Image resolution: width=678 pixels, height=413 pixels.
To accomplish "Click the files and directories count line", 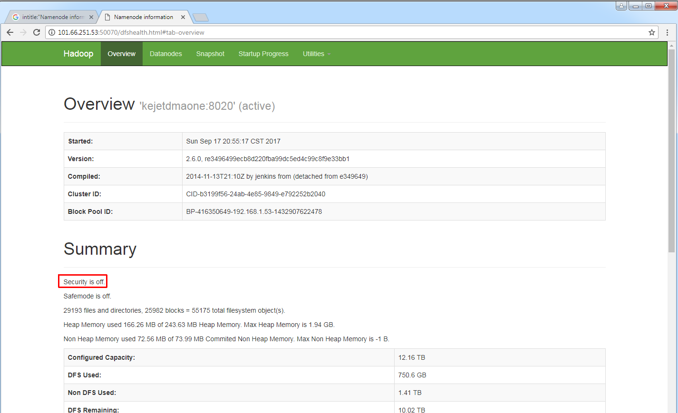I will (174, 310).
